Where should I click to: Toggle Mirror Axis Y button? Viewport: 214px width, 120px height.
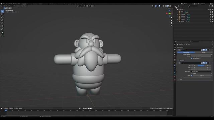click(x=201, y=65)
